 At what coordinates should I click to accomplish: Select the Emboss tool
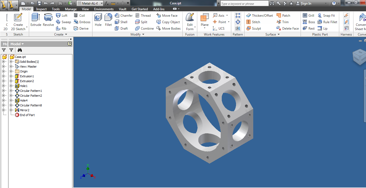[x=82, y=22]
